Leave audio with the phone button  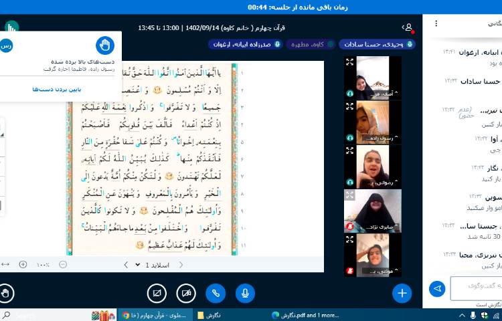(216, 293)
